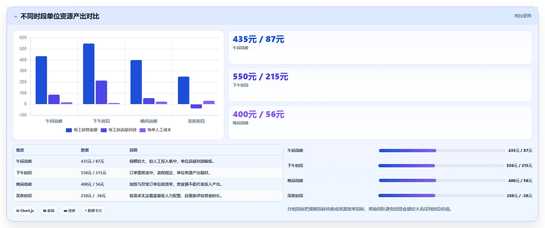This screenshot has width=545, height=228.
Task: Click the 下午时段 x-axis label in chart
Action: coord(101,121)
